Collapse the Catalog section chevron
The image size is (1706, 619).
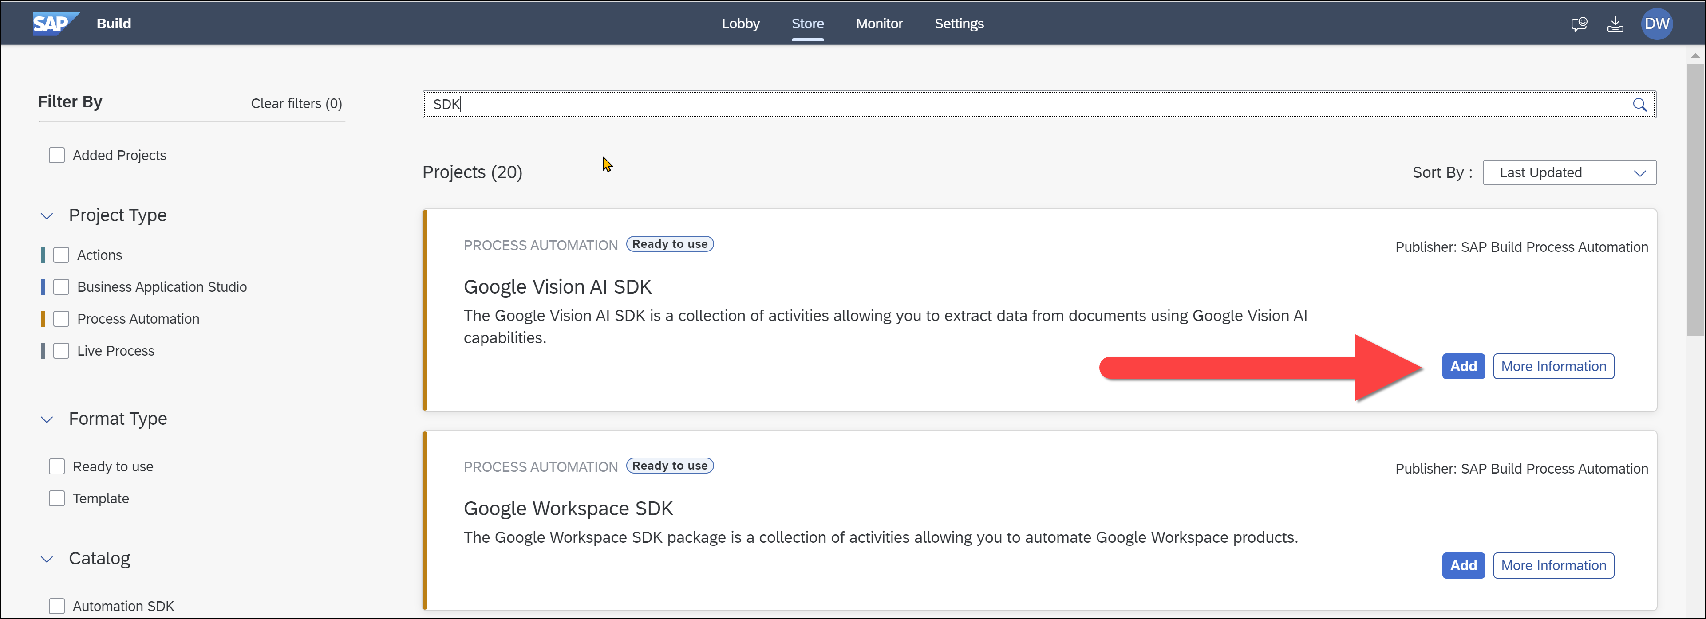coord(47,560)
